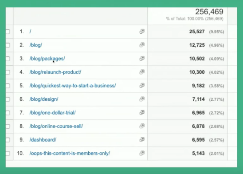The image size is (243, 174).
Task: Open /blog/relaunch-product/ external link icon
Action: click(142, 72)
